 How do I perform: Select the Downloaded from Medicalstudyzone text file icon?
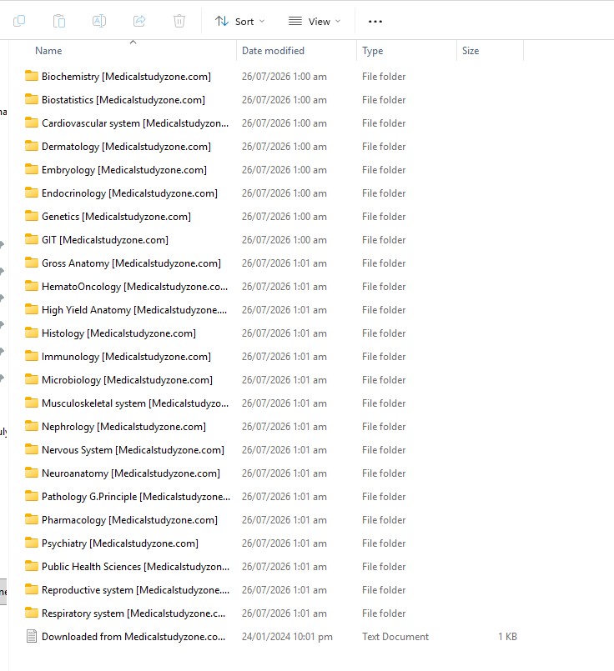[31, 636]
